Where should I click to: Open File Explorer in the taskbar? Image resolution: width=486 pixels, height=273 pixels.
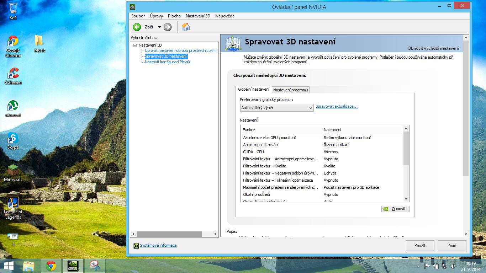[28, 266]
